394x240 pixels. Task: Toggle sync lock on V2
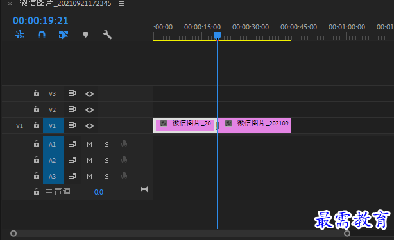(73, 109)
